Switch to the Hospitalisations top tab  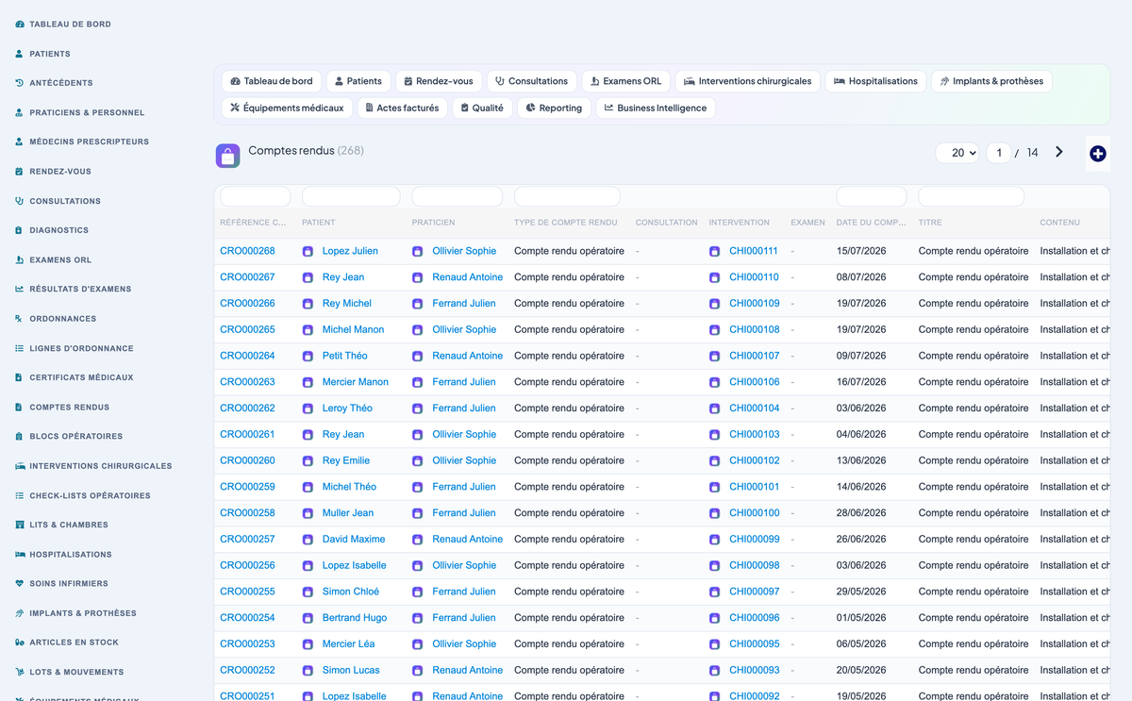click(x=876, y=81)
